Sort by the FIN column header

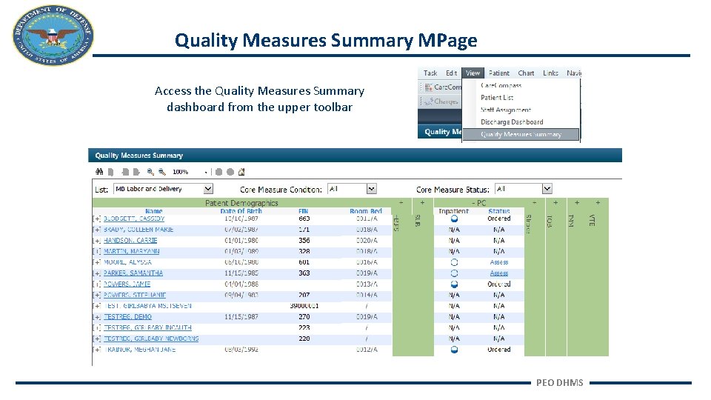[304, 211]
